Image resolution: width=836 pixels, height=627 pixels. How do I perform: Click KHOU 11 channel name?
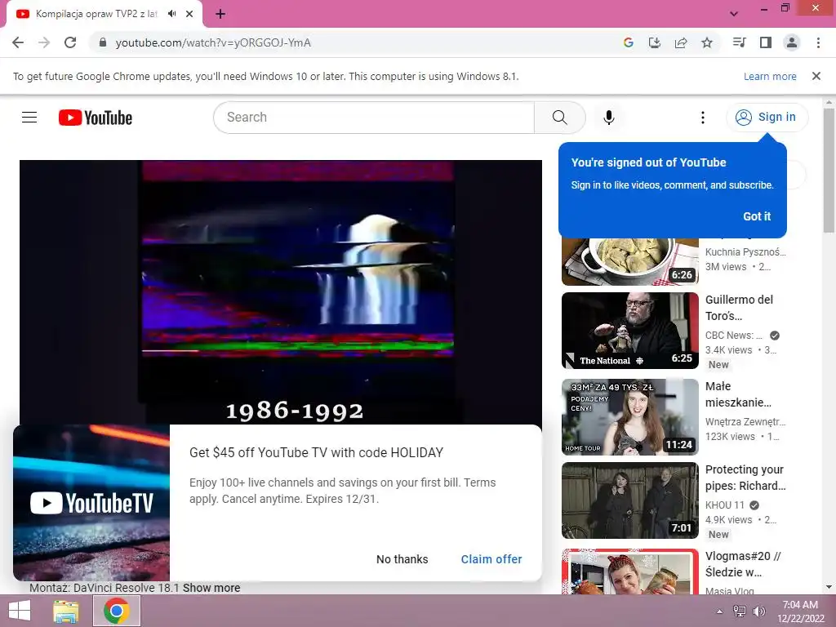tap(724, 505)
